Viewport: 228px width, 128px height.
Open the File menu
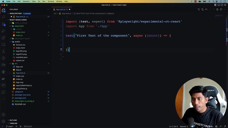point(14,1)
